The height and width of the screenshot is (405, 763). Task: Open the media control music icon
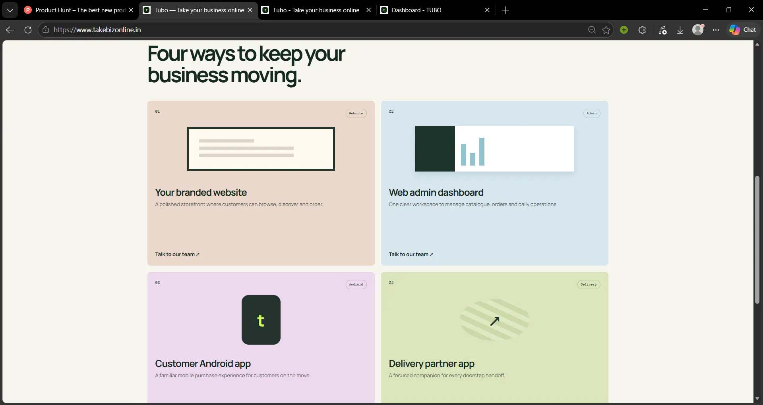pyautogui.click(x=662, y=30)
